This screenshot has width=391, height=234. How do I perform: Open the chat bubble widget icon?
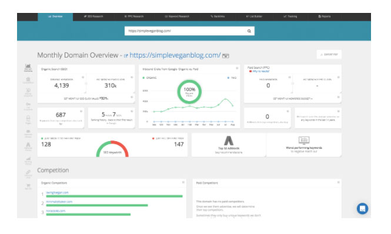pos(362,209)
